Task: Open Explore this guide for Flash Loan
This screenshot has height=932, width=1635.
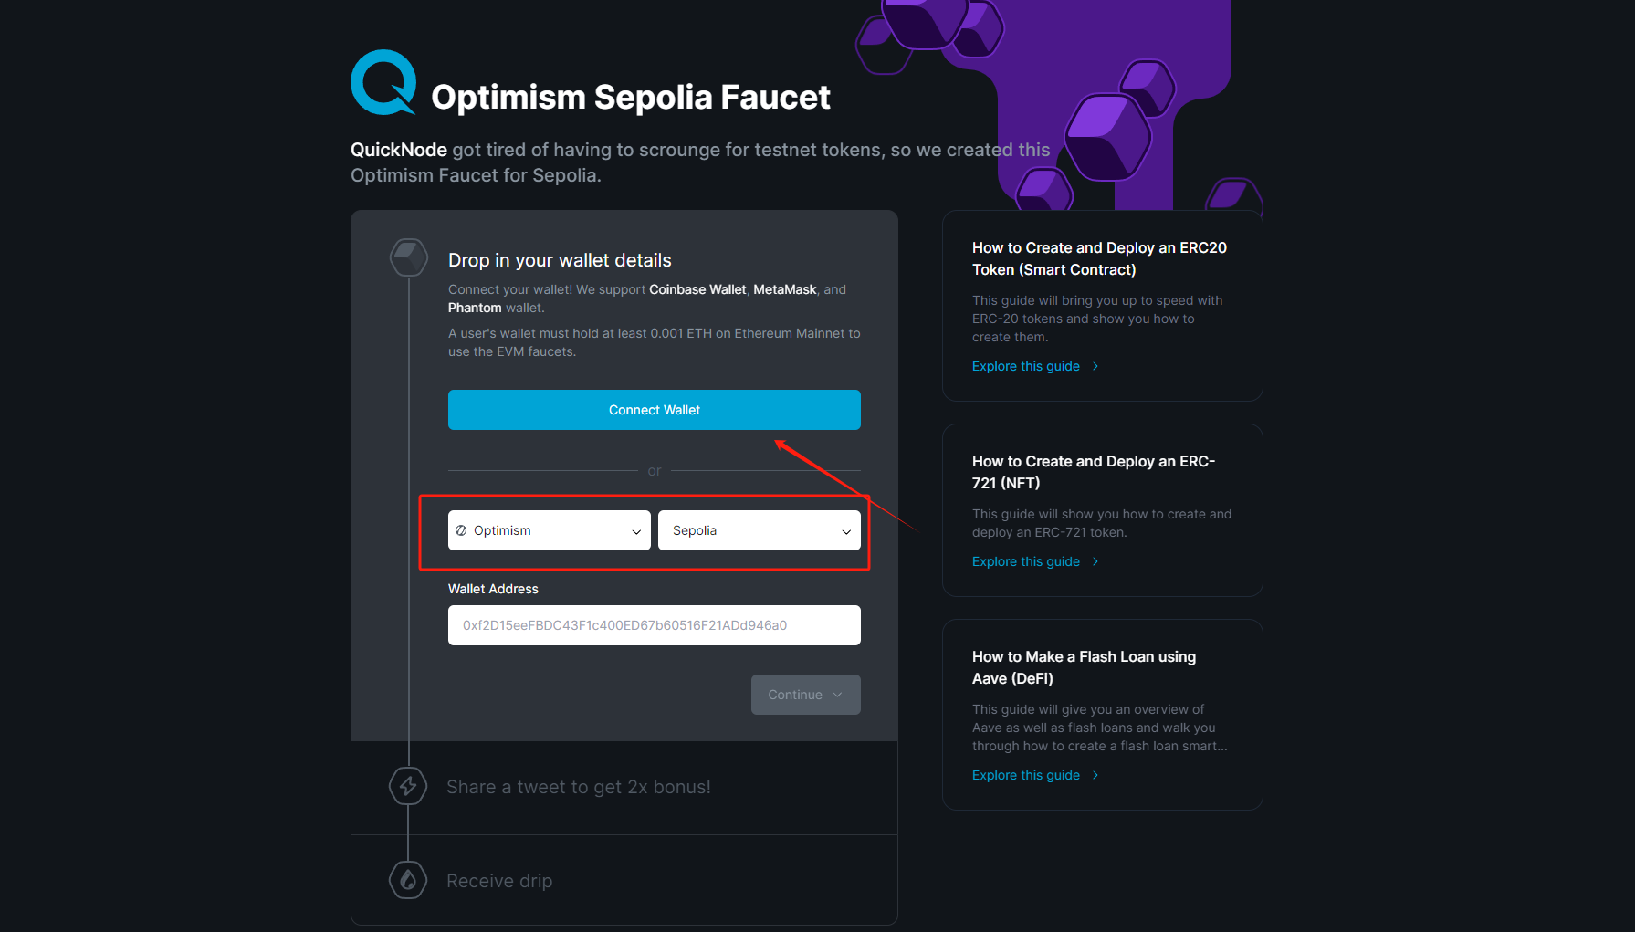Action: [x=1025, y=775]
